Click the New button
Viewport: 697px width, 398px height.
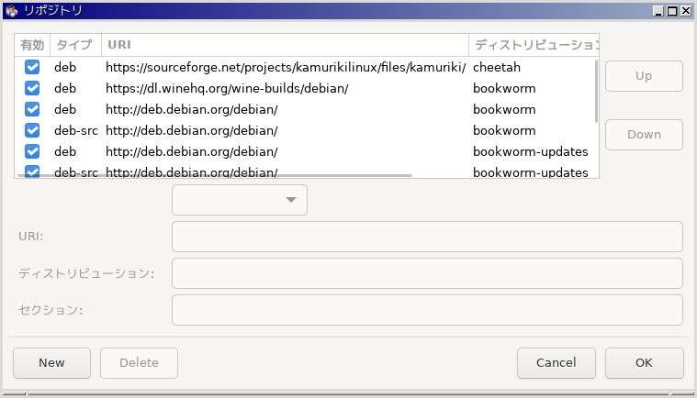tap(51, 363)
